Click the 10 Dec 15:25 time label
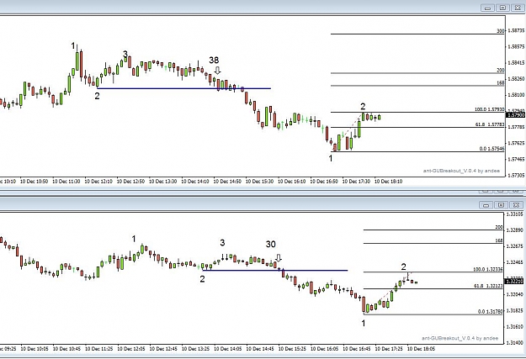The height and width of the screenshot is (359, 526). pyautogui.click(x=292, y=349)
